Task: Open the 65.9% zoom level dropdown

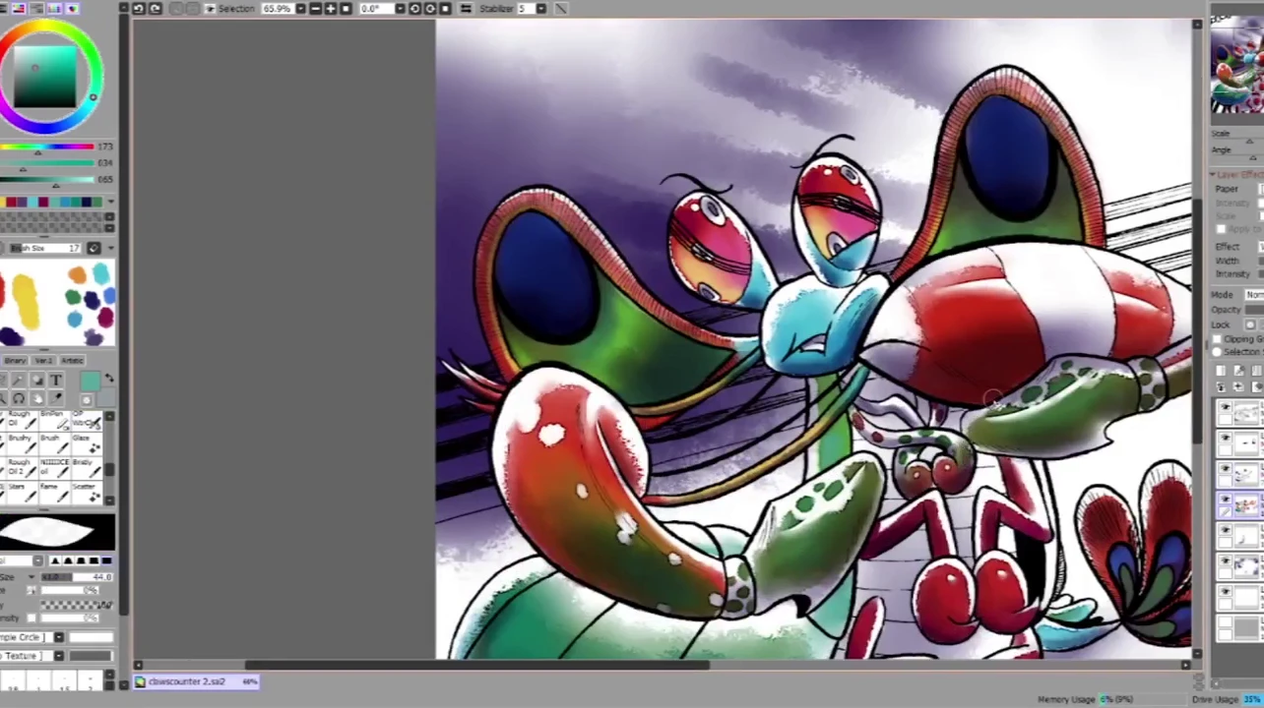Action: (x=300, y=9)
